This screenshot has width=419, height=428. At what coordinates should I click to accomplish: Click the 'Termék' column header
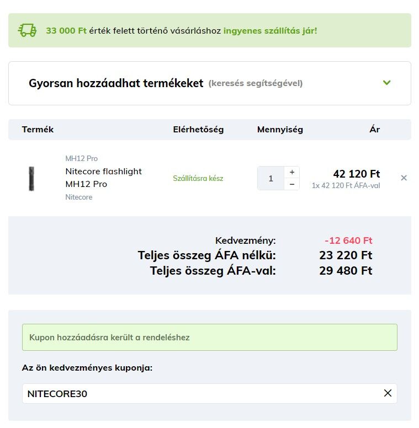(x=38, y=130)
